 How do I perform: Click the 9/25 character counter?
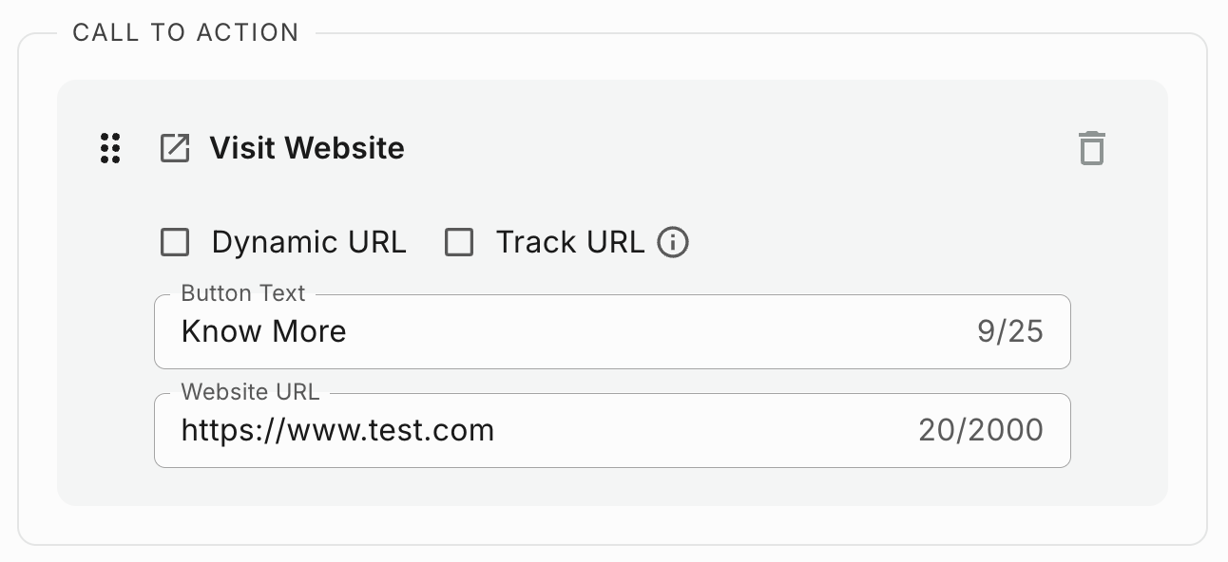pos(1009,332)
